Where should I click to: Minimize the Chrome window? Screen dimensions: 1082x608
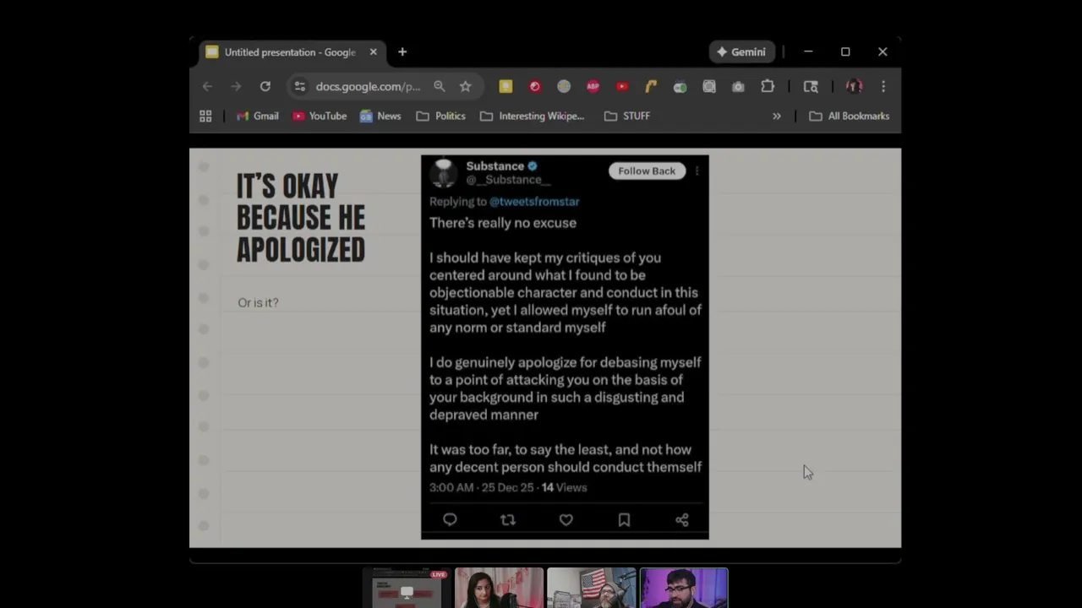pyautogui.click(x=808, y=52)
